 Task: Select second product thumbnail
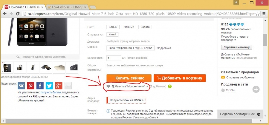coord(20,67)
